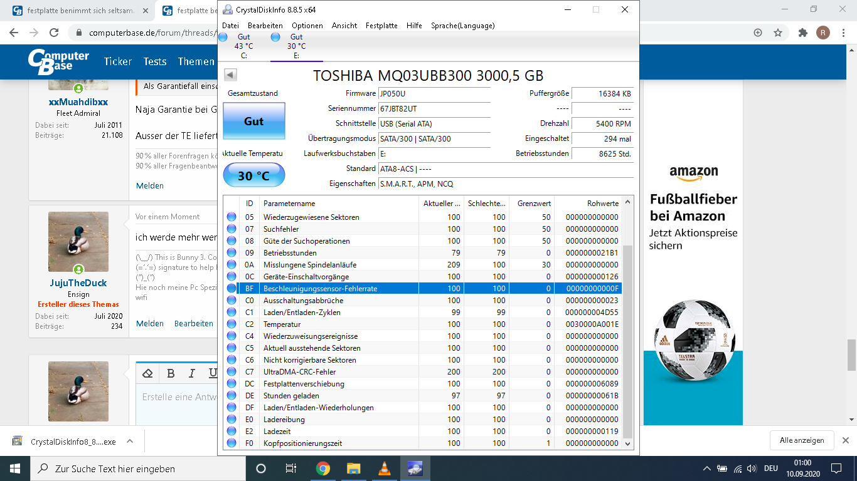Viewport: 857px width, 481px height.
Task: Click status orb for Betriebsstunden attribute row
Action: pyautogui.click(x=232, y=253)
